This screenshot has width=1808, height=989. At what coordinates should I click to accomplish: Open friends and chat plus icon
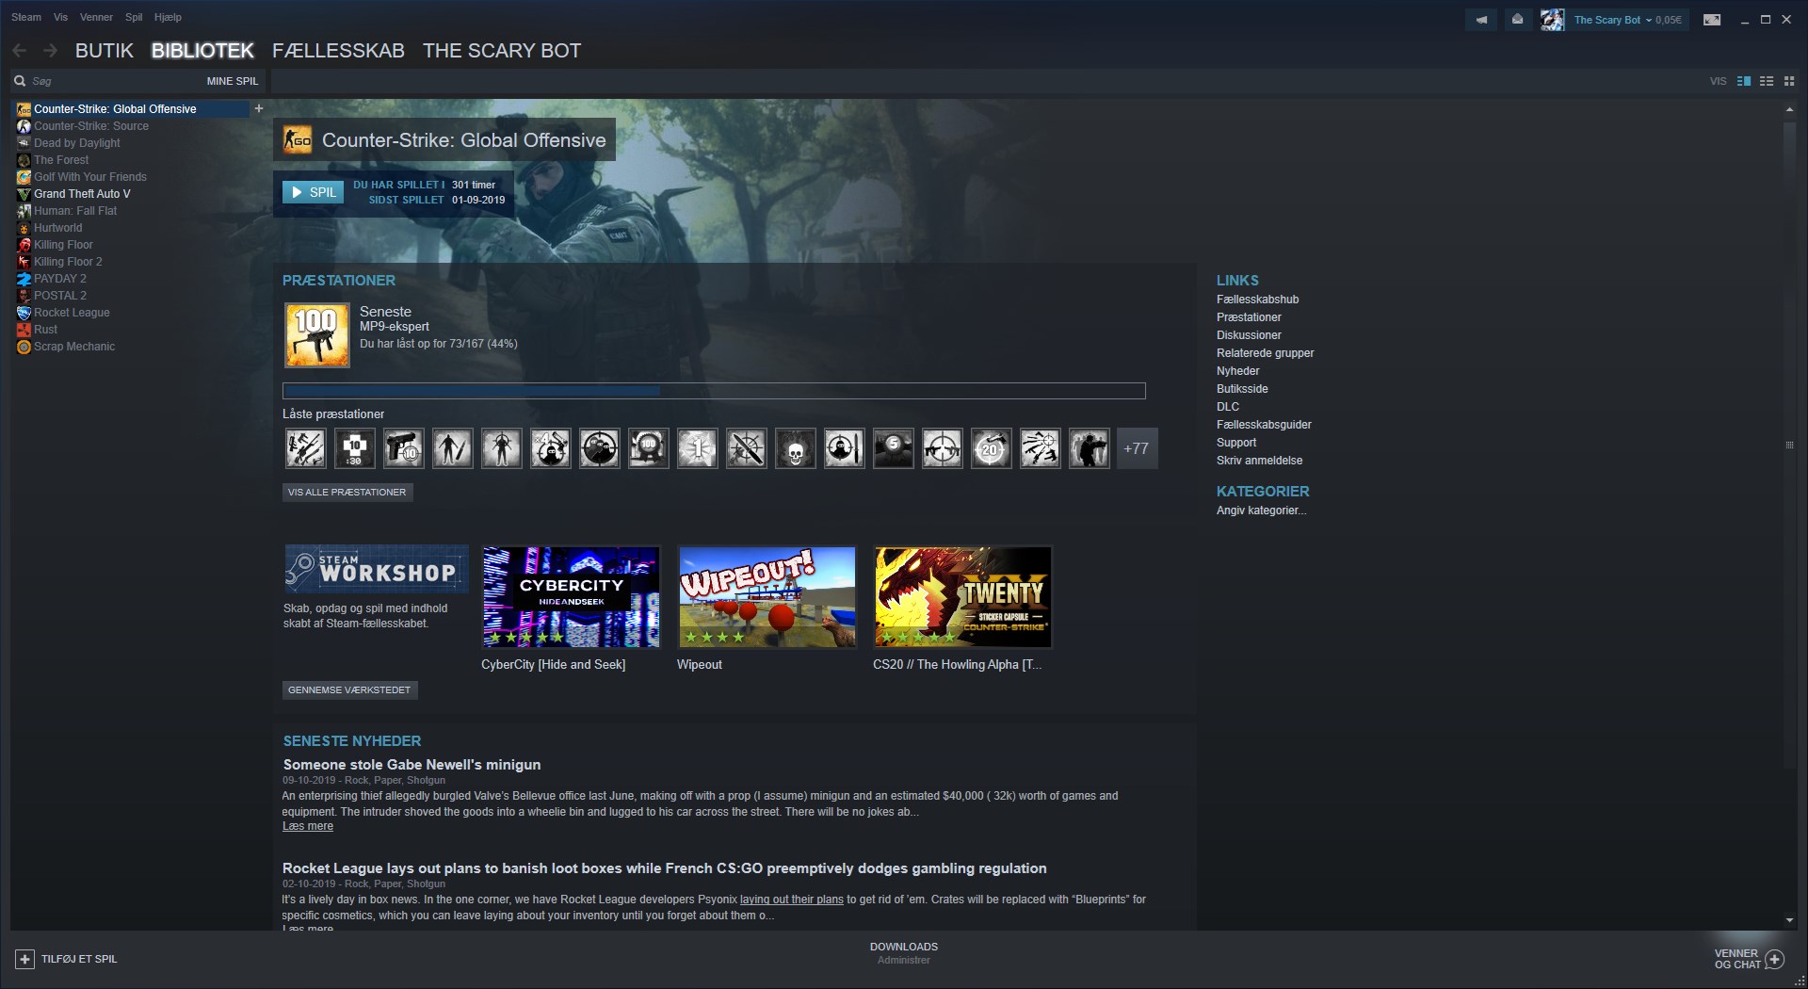pos(1775,959)
